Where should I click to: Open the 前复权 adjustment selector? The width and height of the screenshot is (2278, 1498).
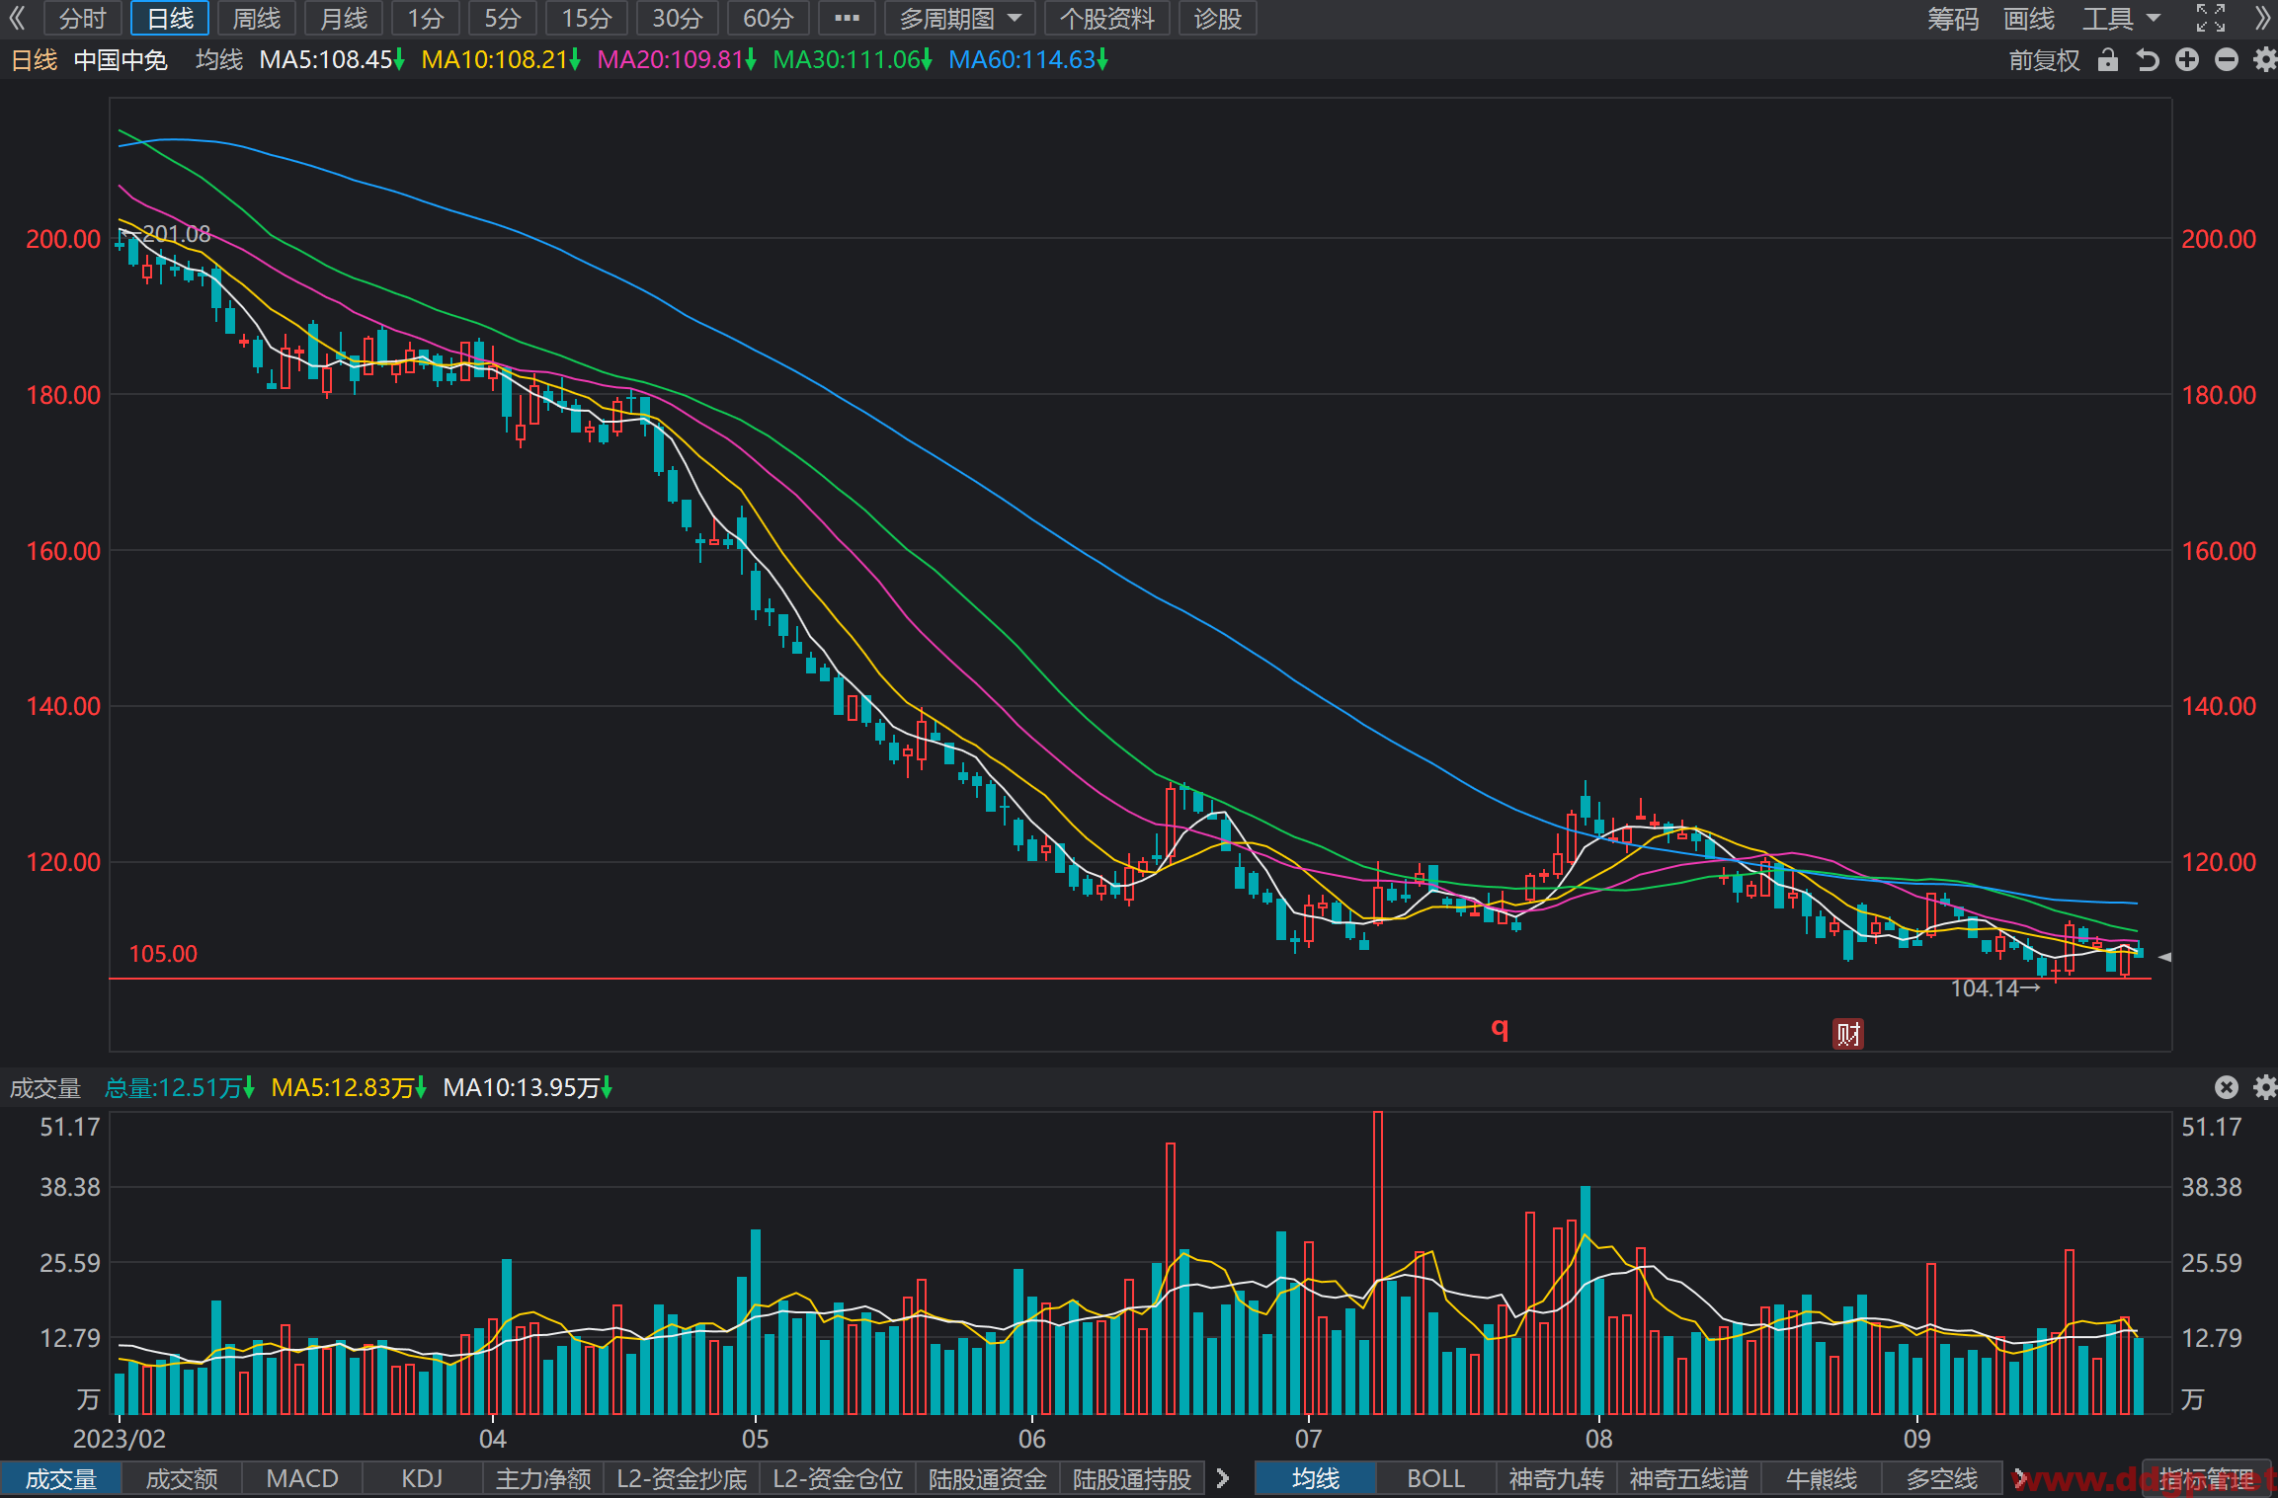pos(2044,60)
